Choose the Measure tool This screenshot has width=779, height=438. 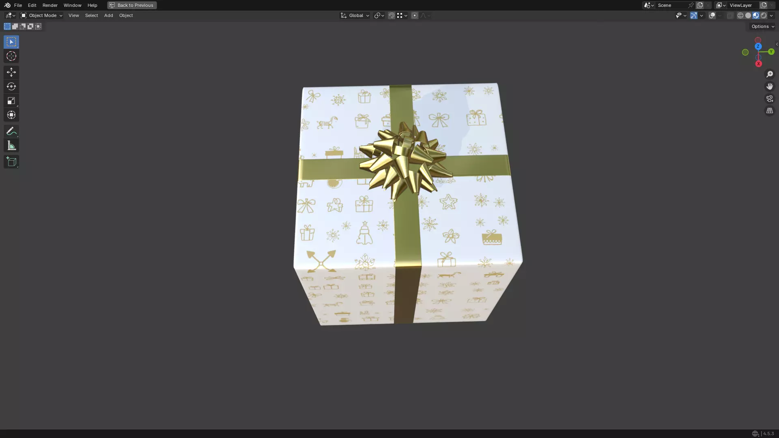point(11,146)
